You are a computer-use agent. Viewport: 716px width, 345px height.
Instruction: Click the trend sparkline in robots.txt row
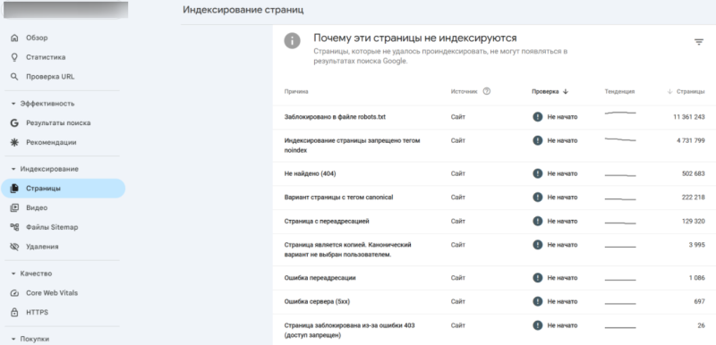pyautogui.click(x=620, y=113)
